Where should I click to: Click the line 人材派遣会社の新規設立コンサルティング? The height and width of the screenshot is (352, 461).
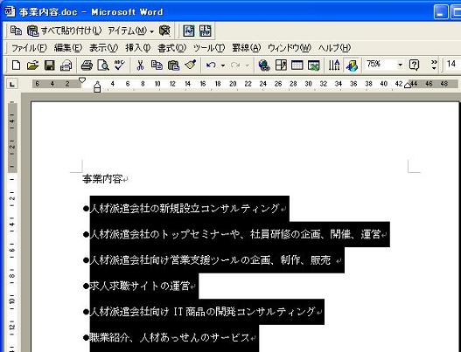[185, 209]
